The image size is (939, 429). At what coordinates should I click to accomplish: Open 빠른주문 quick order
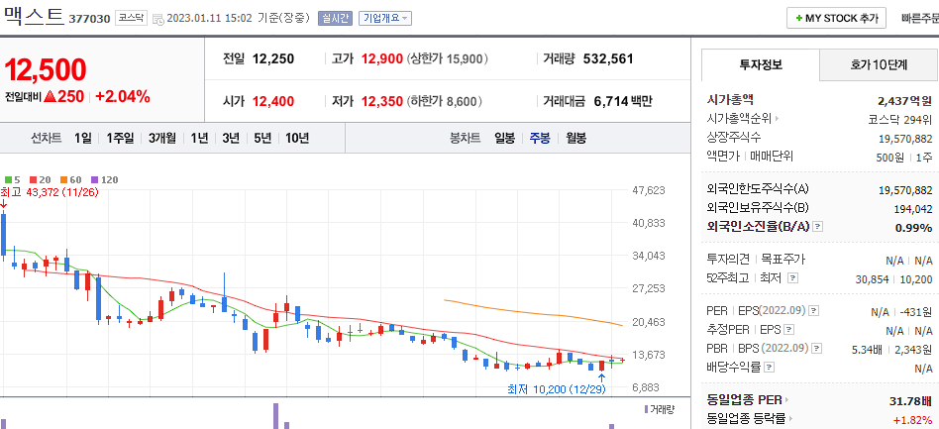click(x=919, y=18)
